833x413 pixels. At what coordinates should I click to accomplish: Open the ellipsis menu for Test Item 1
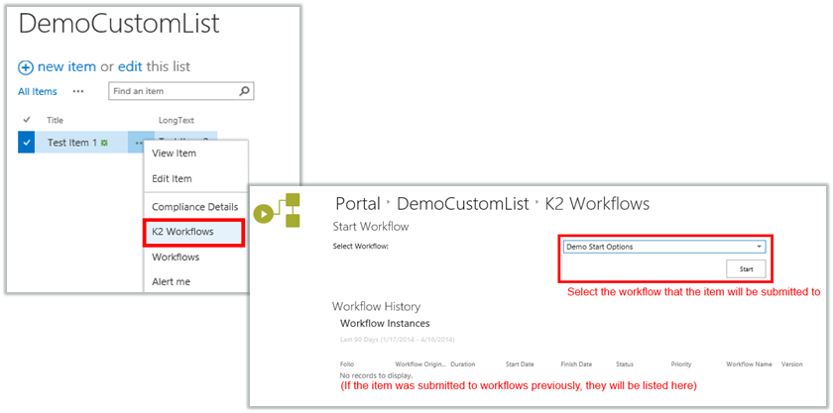(140, 143)
